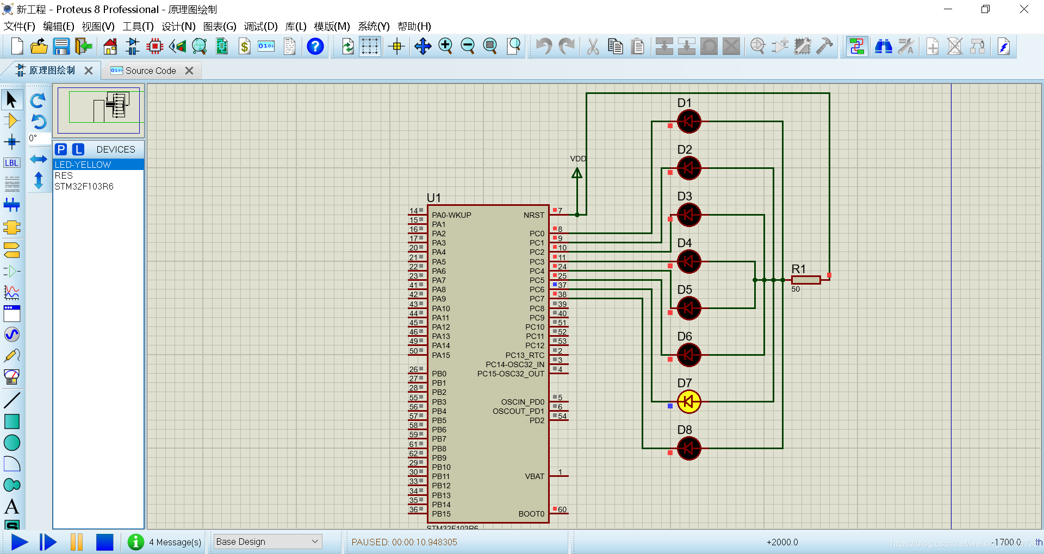Redo the last undone action

567,46
